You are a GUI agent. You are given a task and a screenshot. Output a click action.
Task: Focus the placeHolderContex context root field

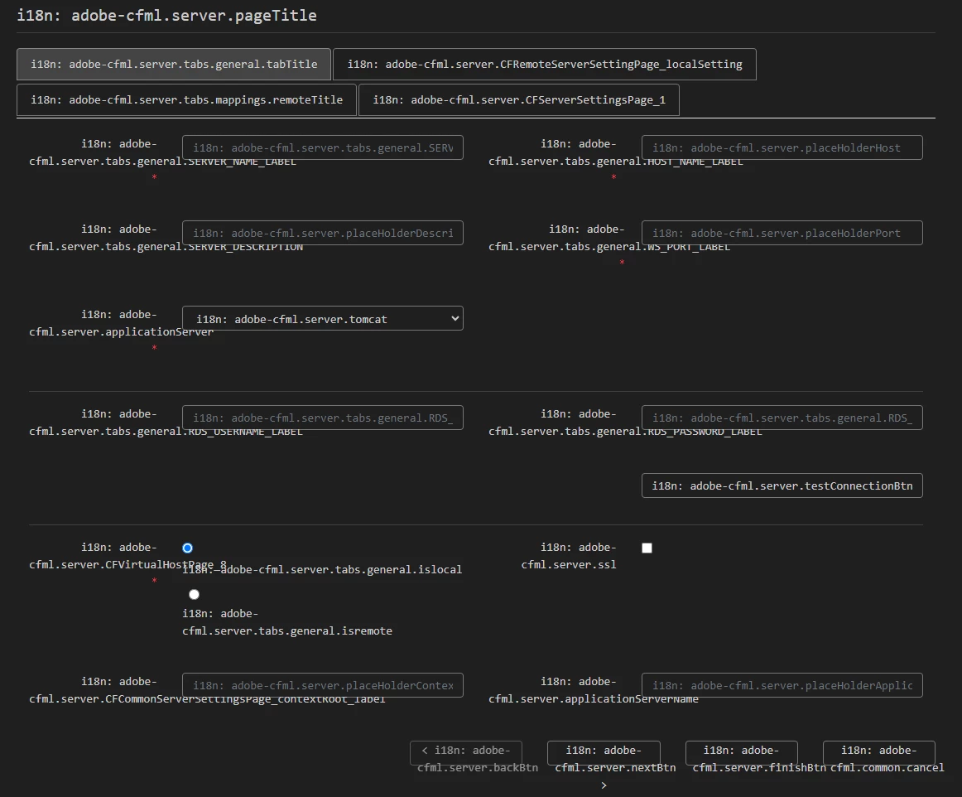click(x=323, y=685)
